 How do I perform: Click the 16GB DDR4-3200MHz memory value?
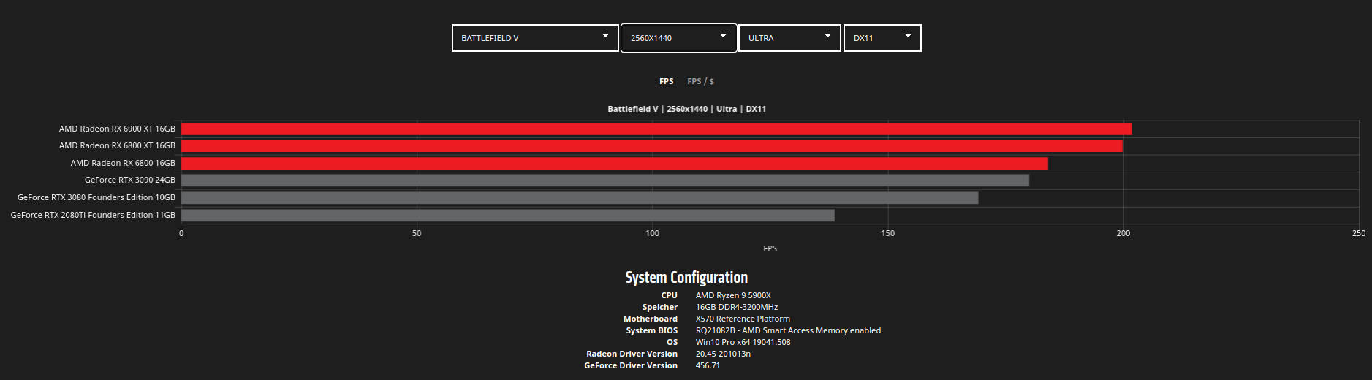(737, 307)
